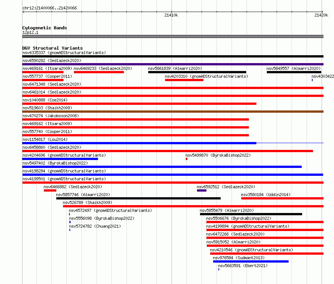Click small purple bar under nsv6592512
Image resolution: width=334 pixels, height=284 pixels.
tap(202, 190)
